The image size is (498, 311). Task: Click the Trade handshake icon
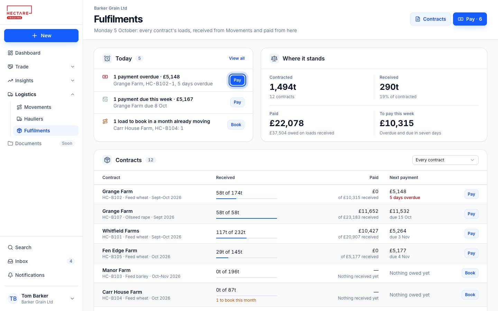[x=10, y=67]
